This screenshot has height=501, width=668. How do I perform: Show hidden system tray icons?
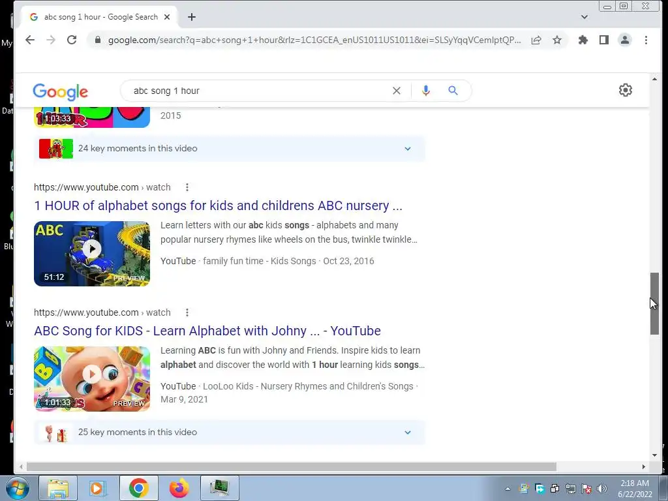[508, 489]
